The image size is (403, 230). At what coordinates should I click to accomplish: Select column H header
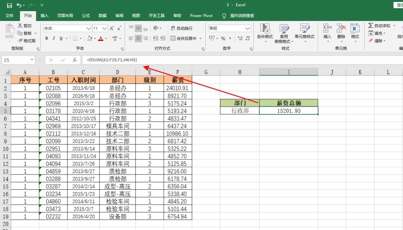[x=240, y=72]
